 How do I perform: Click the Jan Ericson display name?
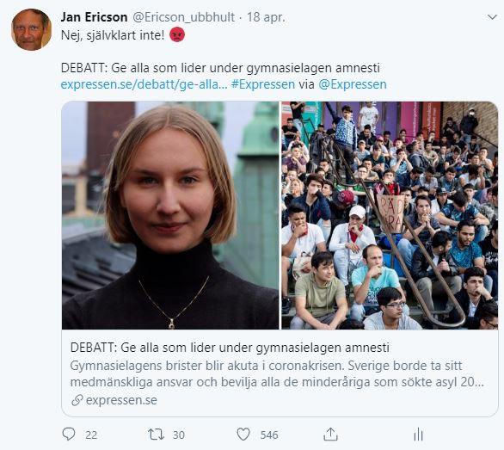95,17
